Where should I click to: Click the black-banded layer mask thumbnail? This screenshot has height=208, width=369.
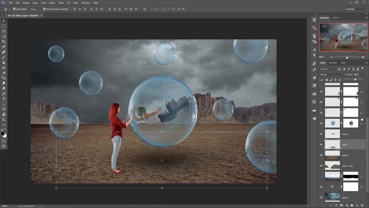[351, 176]
